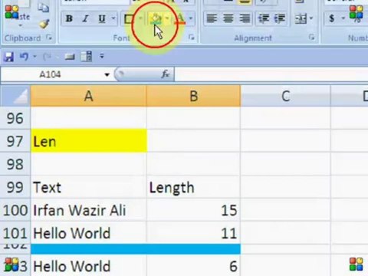Click the Format Painter brush icon
This screenshot has width=368, height=276.
click(x=44, y=24)
